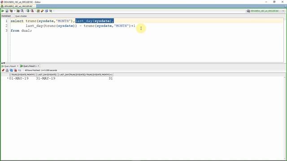Click line number 2 in the gutter
Viewport: 287px width, 161px height.
click(6, 26)
